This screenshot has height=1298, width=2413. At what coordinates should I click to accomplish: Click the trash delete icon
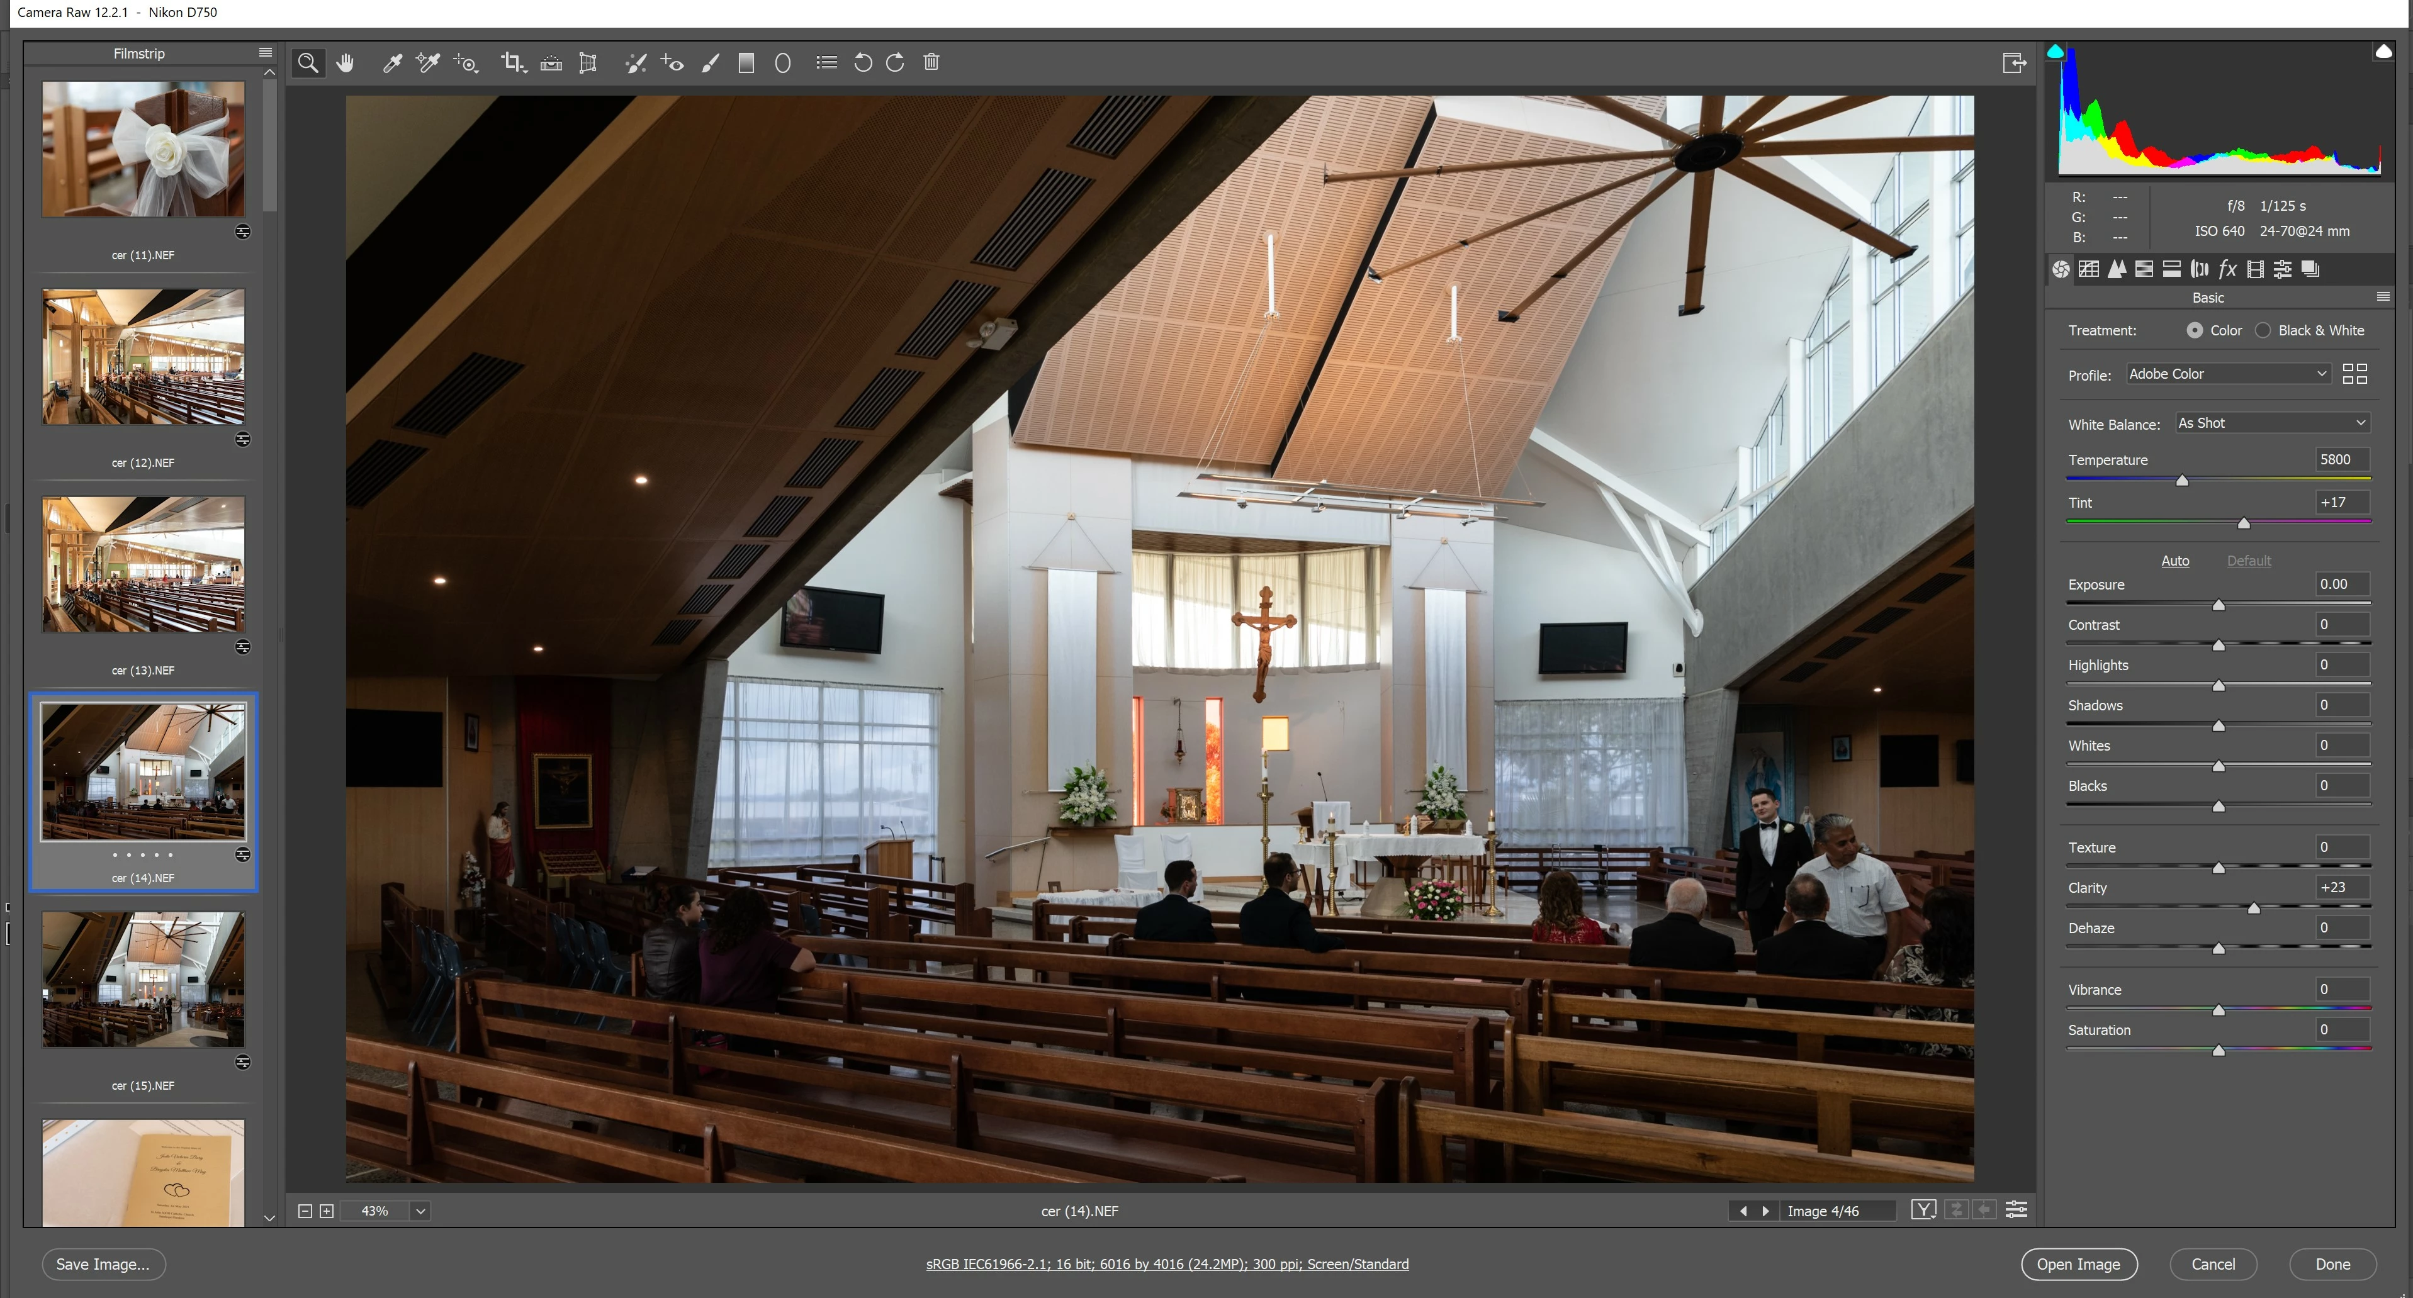click(x=931, y=63)
